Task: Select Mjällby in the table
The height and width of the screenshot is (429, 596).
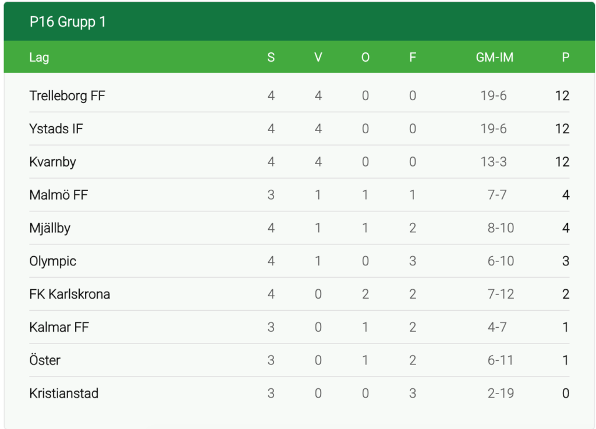Action: click(x=49, y=228)
